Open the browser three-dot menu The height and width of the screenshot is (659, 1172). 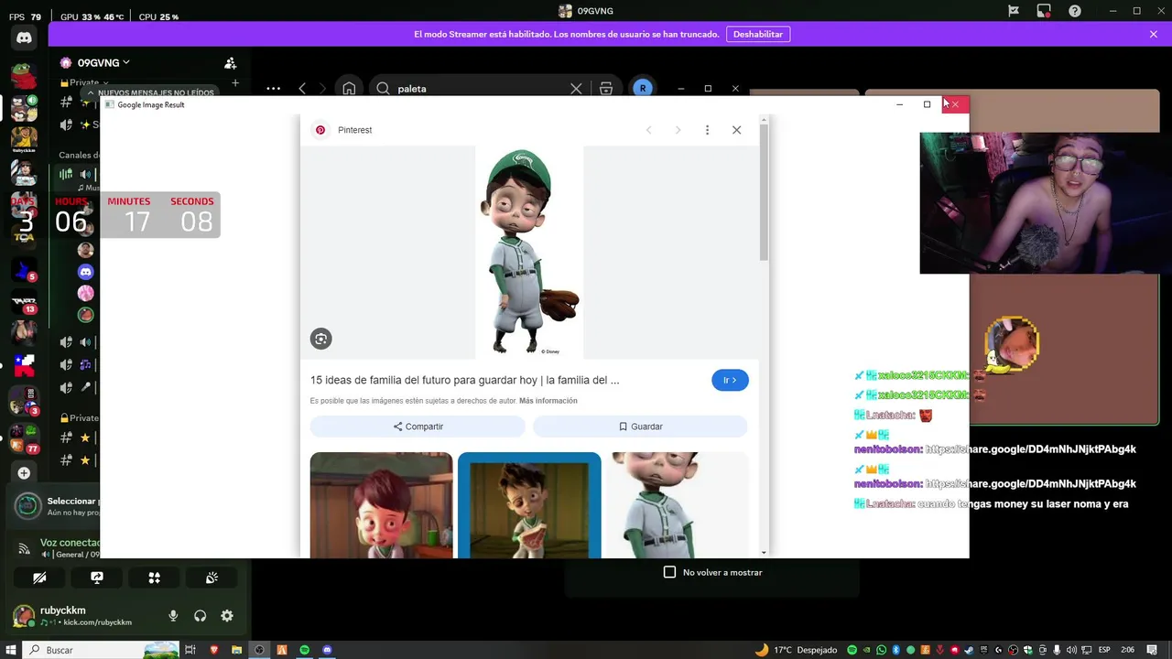(x=273, y=89)
